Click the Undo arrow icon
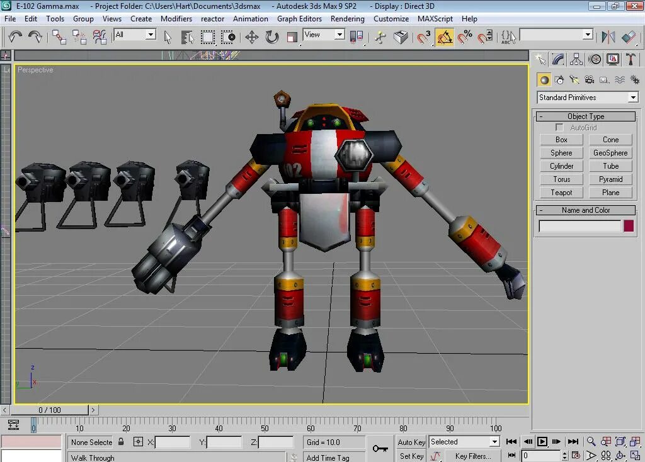This screenshot has width=645, height=462. point(15,37)
